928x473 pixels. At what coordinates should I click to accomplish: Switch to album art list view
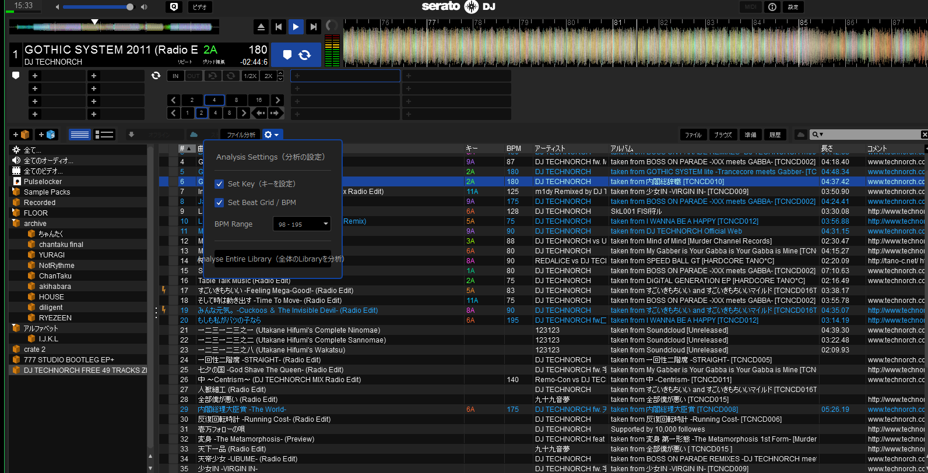(x=104, y=135)
